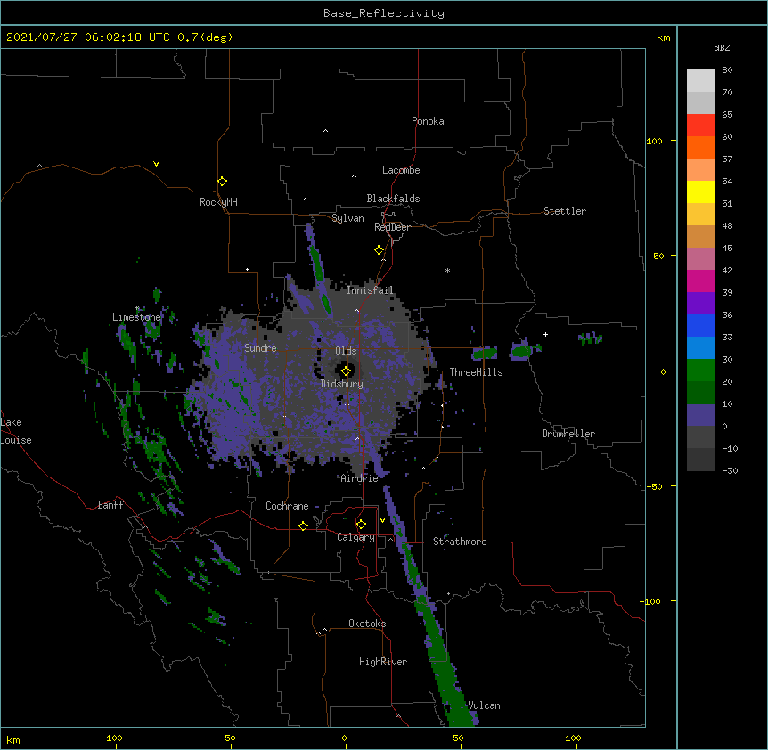Click the Stettler city label
Screen dimensions: 768x750
coord(565,211)
